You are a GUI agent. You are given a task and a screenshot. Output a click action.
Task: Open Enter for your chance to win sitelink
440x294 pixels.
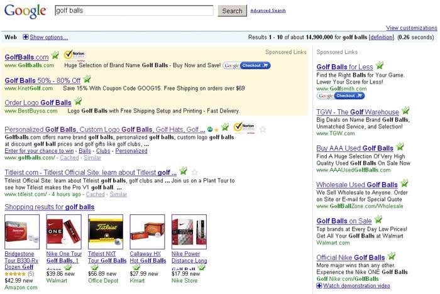39,151
